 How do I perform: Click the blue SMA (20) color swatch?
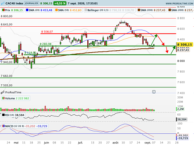(x=27, y=10)
